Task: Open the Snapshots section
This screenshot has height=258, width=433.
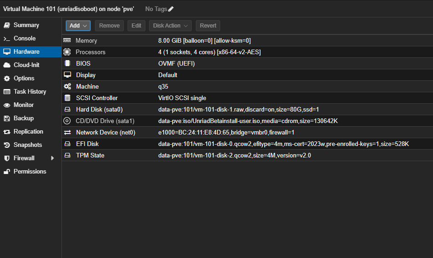Action: (x=28, y=145)
